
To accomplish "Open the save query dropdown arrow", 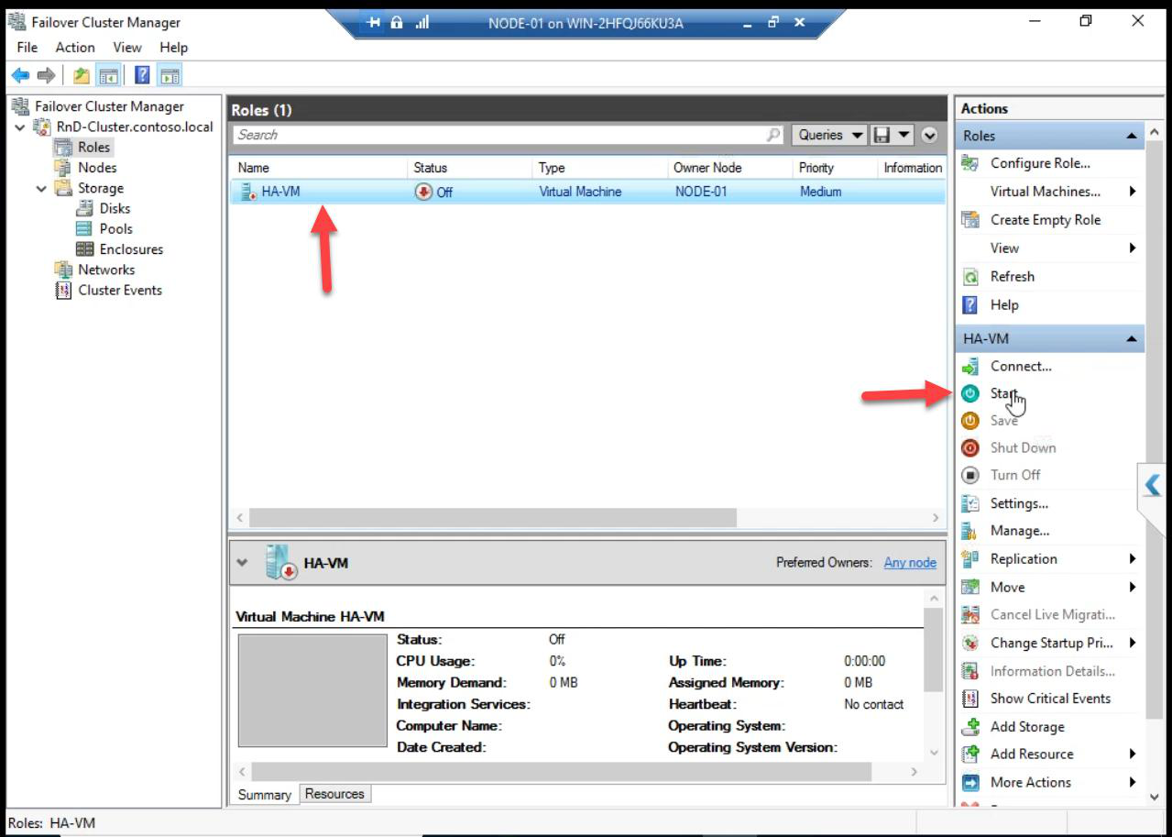I will pyautogui.click(x=904, y=135).
